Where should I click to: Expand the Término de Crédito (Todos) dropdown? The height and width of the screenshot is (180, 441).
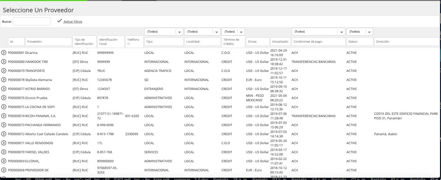pyautogui.click(x=233, y=32)
